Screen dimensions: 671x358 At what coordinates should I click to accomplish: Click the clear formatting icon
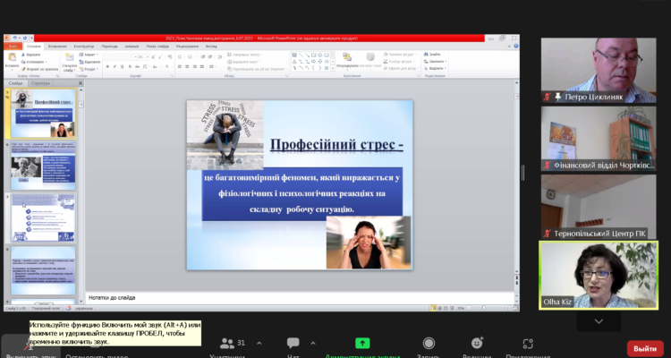170,56
